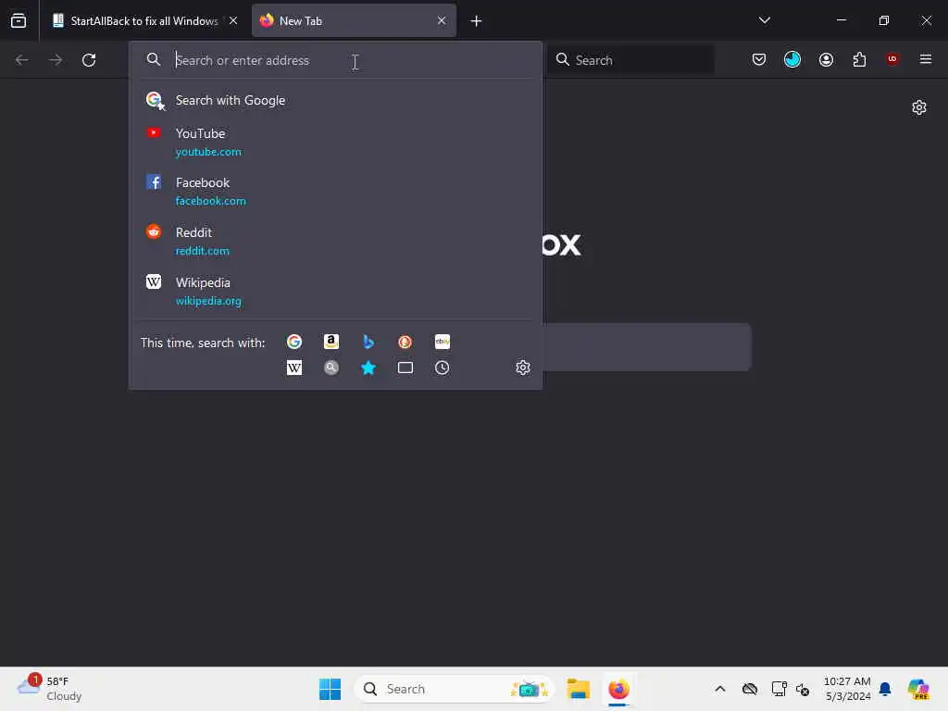Select the gray magnifier search engine icon
This screenshot has width=948, height=711.
[x=331, y=368]
